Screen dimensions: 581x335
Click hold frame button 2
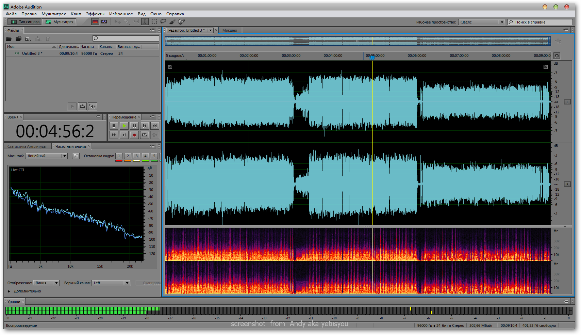click(x=128, y=156)
